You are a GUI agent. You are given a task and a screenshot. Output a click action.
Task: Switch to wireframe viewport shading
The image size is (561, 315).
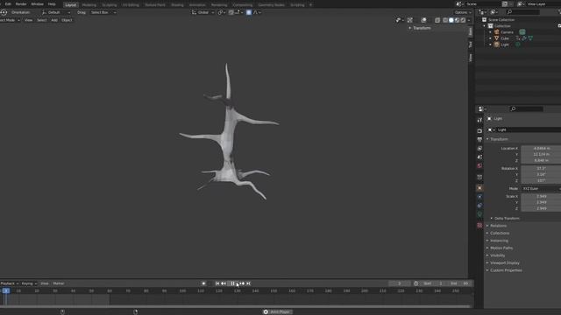tap(445, 20)
